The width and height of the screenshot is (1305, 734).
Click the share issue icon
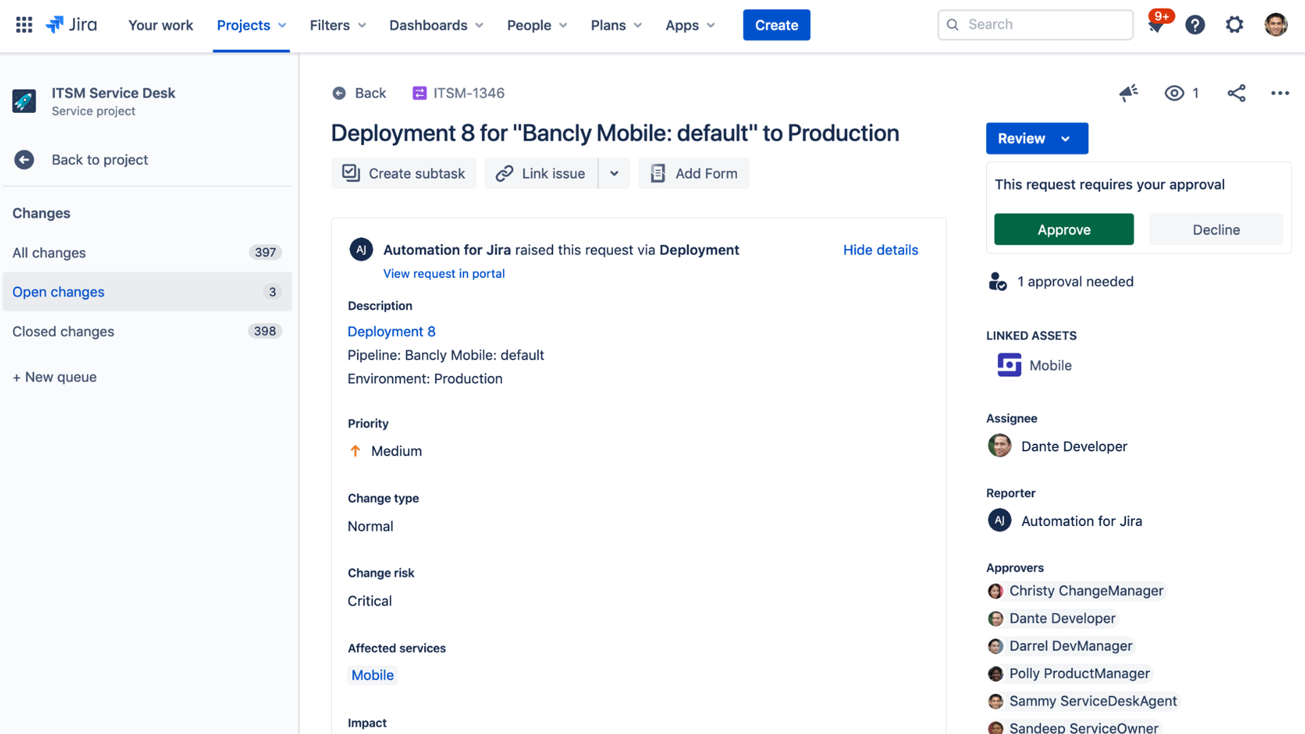coord(1236,93)
